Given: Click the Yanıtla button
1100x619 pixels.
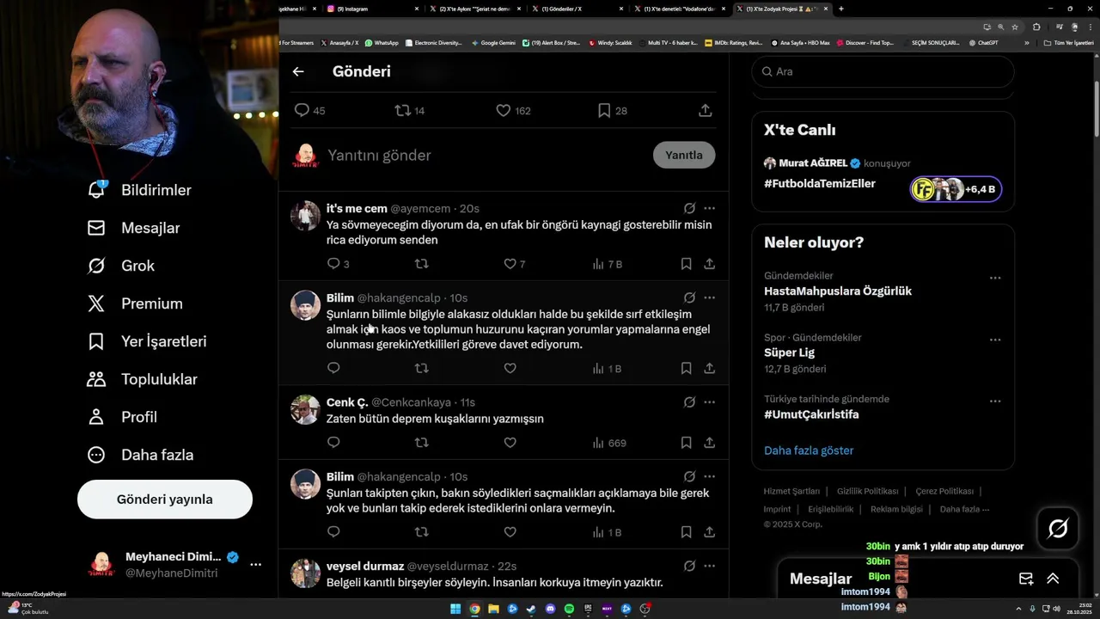Looking at the screenshot, I should pyautogui.click(x=684, y=155).
